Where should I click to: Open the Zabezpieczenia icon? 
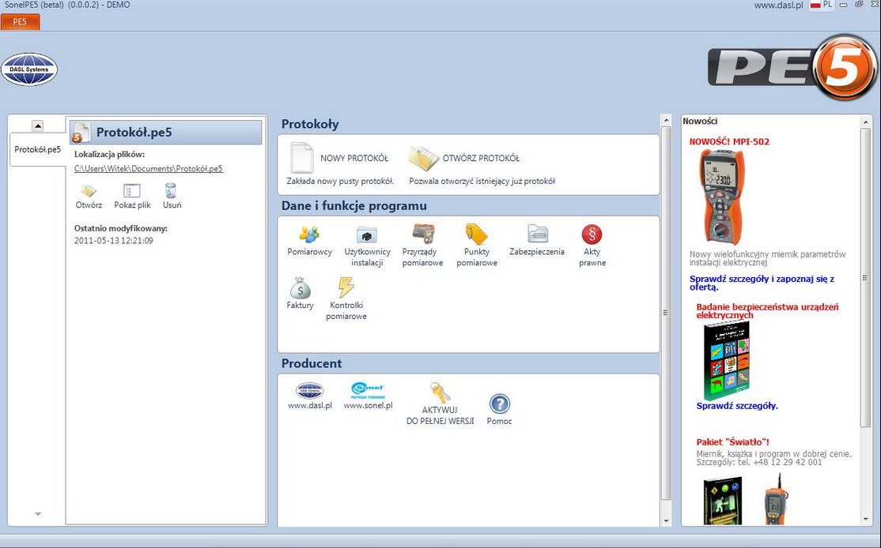click(538, 234)
